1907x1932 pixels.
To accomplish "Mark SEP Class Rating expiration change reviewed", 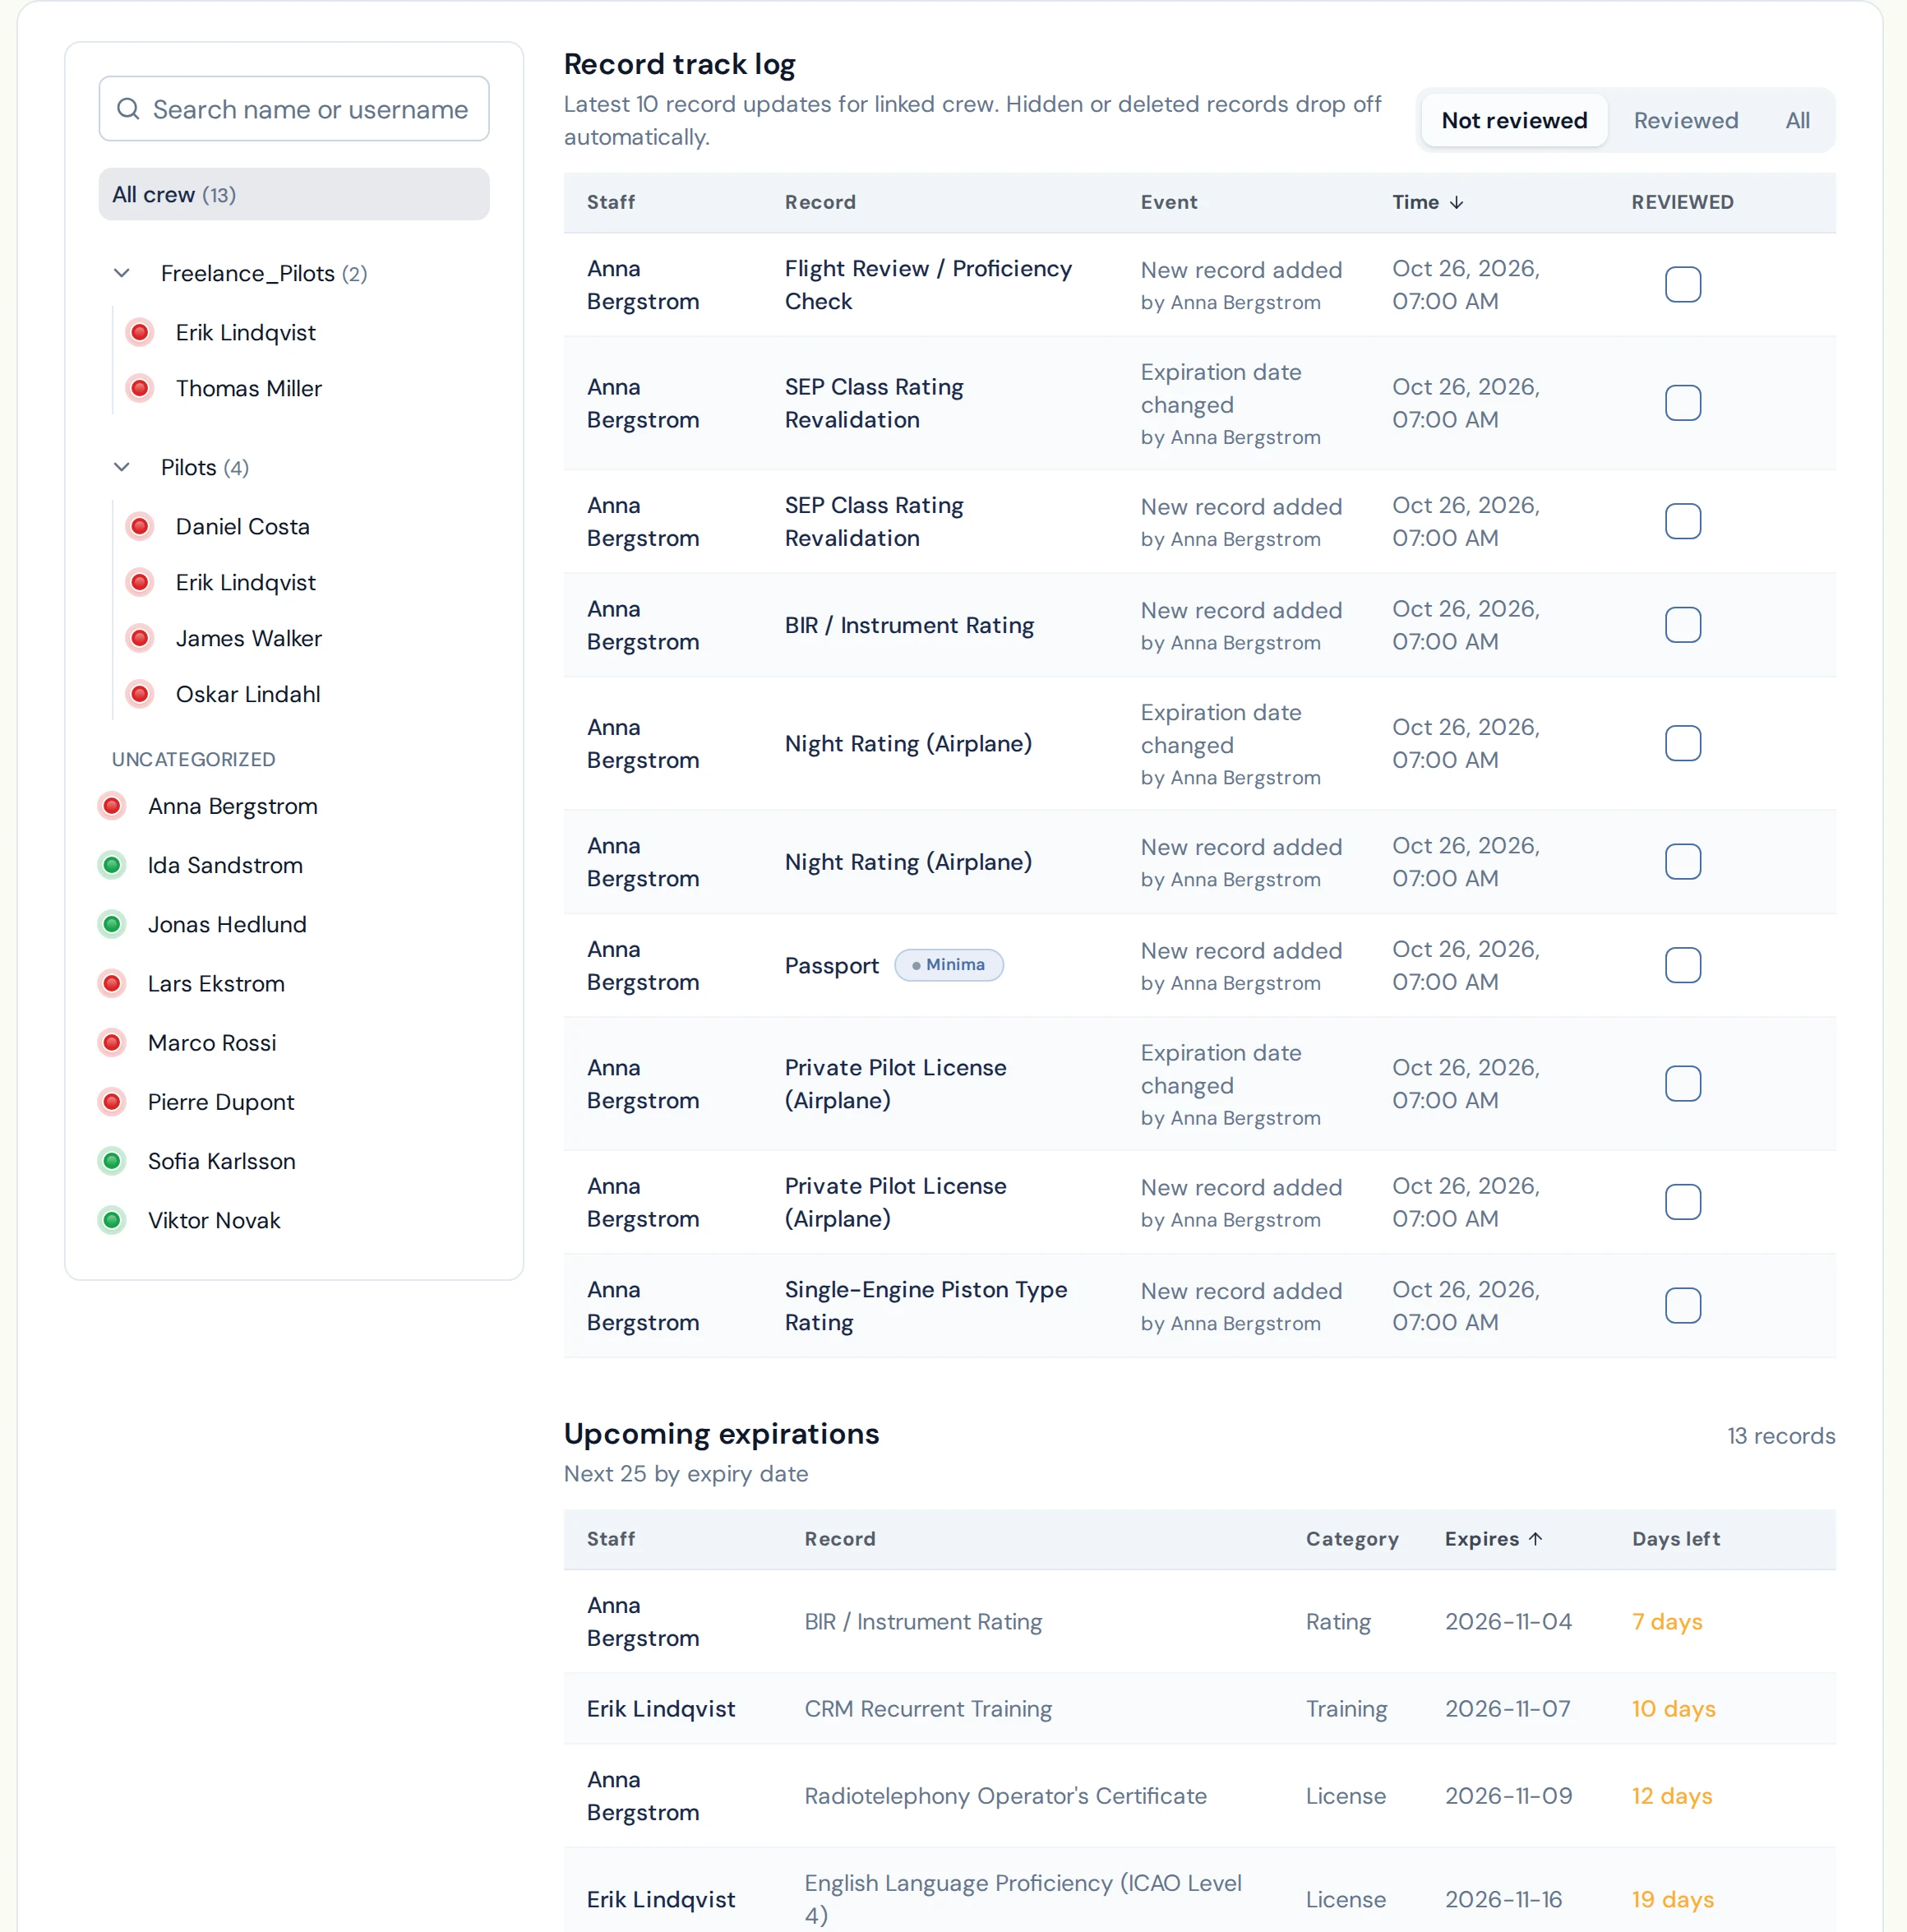I will [x=1682, y=403].
